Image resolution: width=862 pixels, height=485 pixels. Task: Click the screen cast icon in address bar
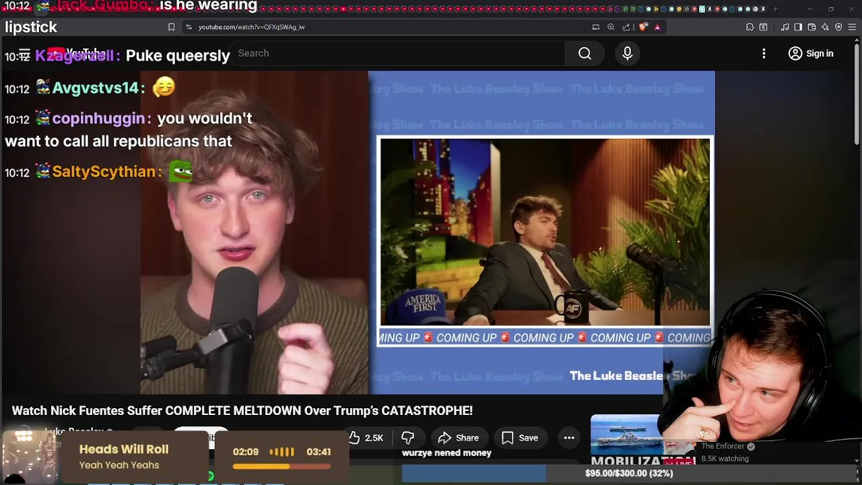pyautogui.click(x=595, y=27)
